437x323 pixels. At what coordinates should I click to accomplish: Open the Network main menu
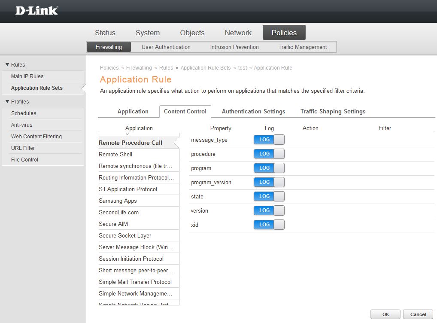tap(238, 33)
